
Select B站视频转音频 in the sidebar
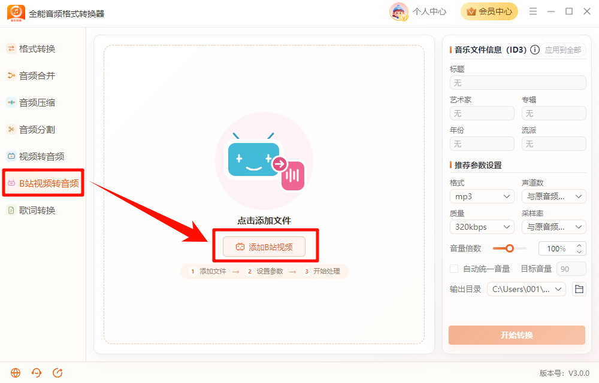point(43,183)
